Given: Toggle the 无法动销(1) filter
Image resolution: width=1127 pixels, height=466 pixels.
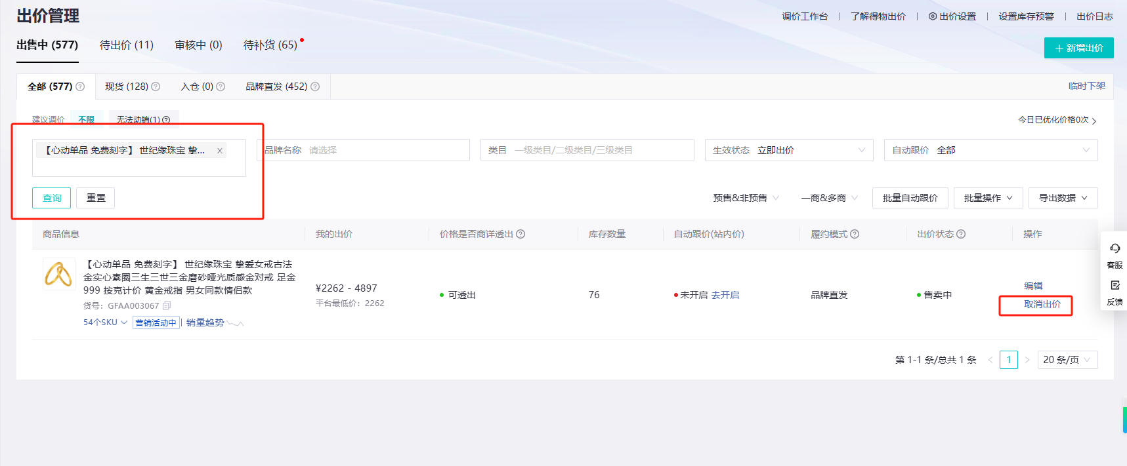Looking at the screenshot, I should (142, 119).
